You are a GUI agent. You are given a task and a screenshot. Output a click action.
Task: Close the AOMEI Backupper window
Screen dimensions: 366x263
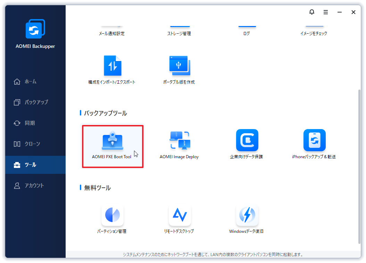coord(353,12)
